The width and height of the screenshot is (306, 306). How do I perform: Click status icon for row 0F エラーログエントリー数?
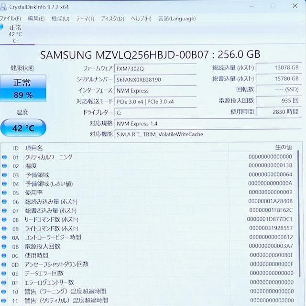click(x=4, y=283)
